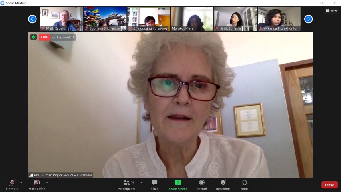341x192 pixels.
Task: Start recording the meeting
Action: [x=202, y=185]
